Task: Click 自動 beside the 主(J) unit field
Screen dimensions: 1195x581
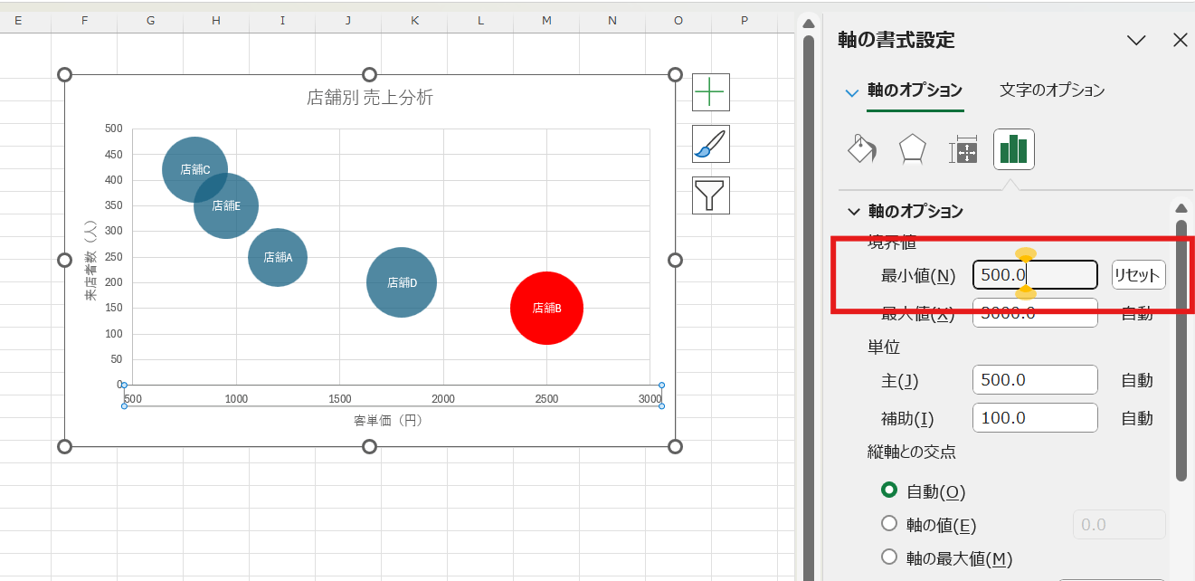Action: pos(1137,379)
